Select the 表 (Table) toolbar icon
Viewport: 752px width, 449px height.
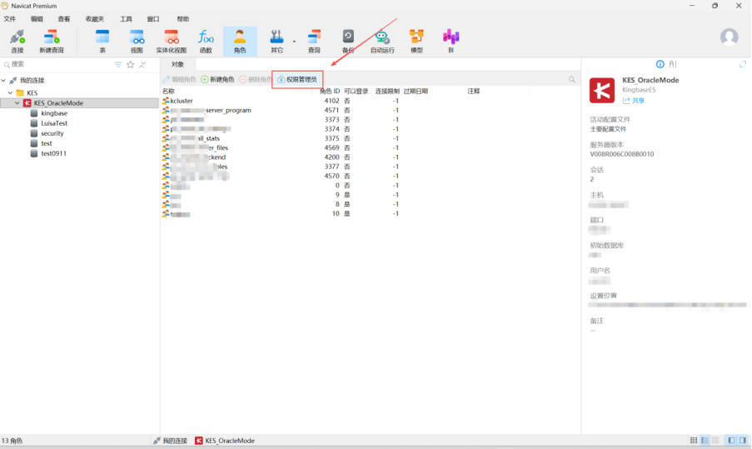[102, 38]
